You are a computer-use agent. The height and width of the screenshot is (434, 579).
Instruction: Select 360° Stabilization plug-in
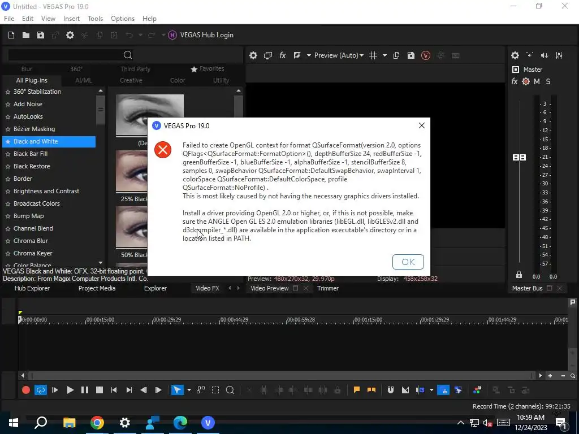point(37,92)
